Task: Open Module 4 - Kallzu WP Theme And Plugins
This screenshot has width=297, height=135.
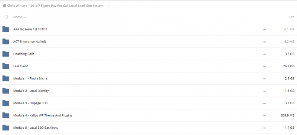Action: coord(43,115)
